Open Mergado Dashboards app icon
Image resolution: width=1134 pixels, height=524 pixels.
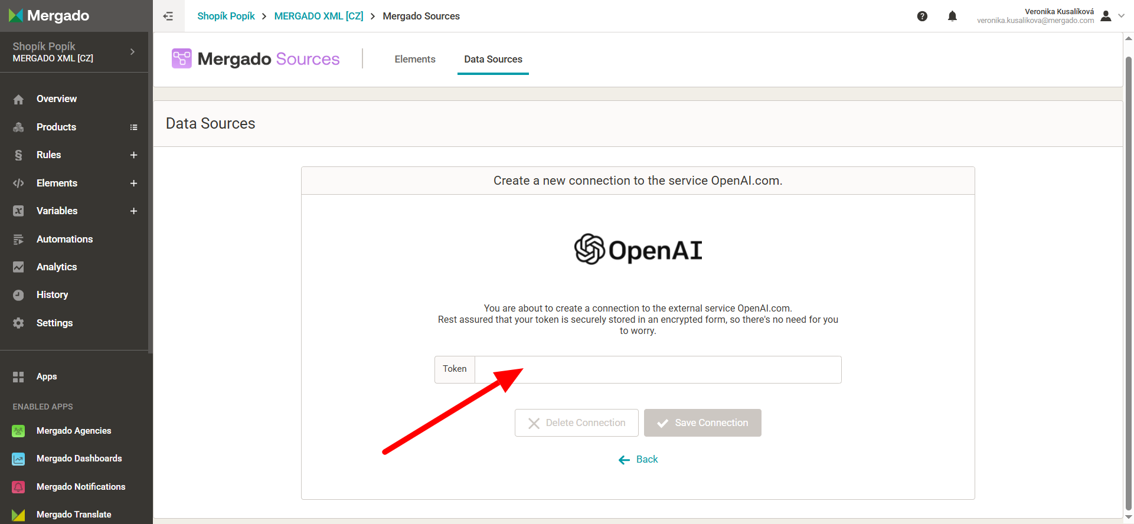tap(18, 458)
